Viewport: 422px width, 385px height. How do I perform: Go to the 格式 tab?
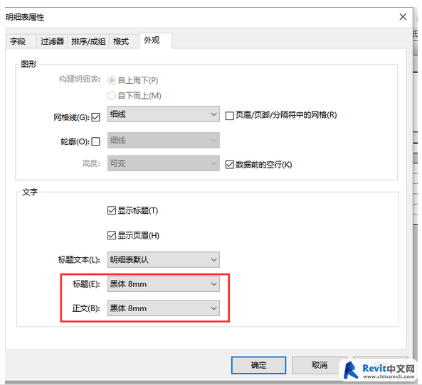pyautogui.click(x=124, y=41)
